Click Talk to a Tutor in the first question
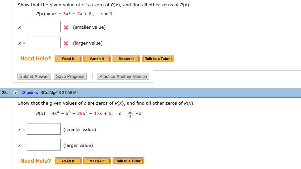The image size is (301, 169). (x=157, y=59)
